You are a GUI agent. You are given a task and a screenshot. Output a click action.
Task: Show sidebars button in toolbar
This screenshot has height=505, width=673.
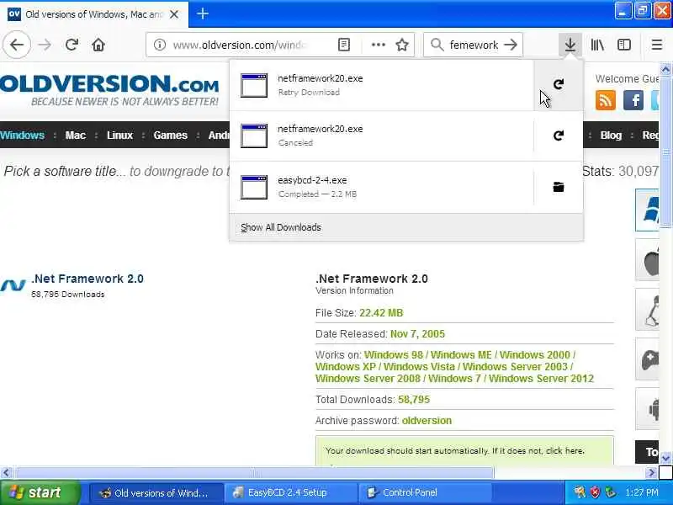(624, 45)
